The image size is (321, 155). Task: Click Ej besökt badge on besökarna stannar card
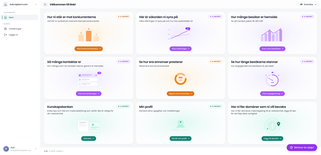tap(307, 62)
